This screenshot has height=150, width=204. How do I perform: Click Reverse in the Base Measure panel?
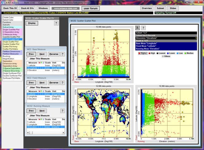54,54
